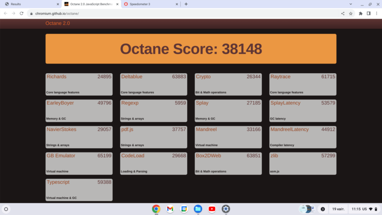Bookmark this page with the star

351,13
